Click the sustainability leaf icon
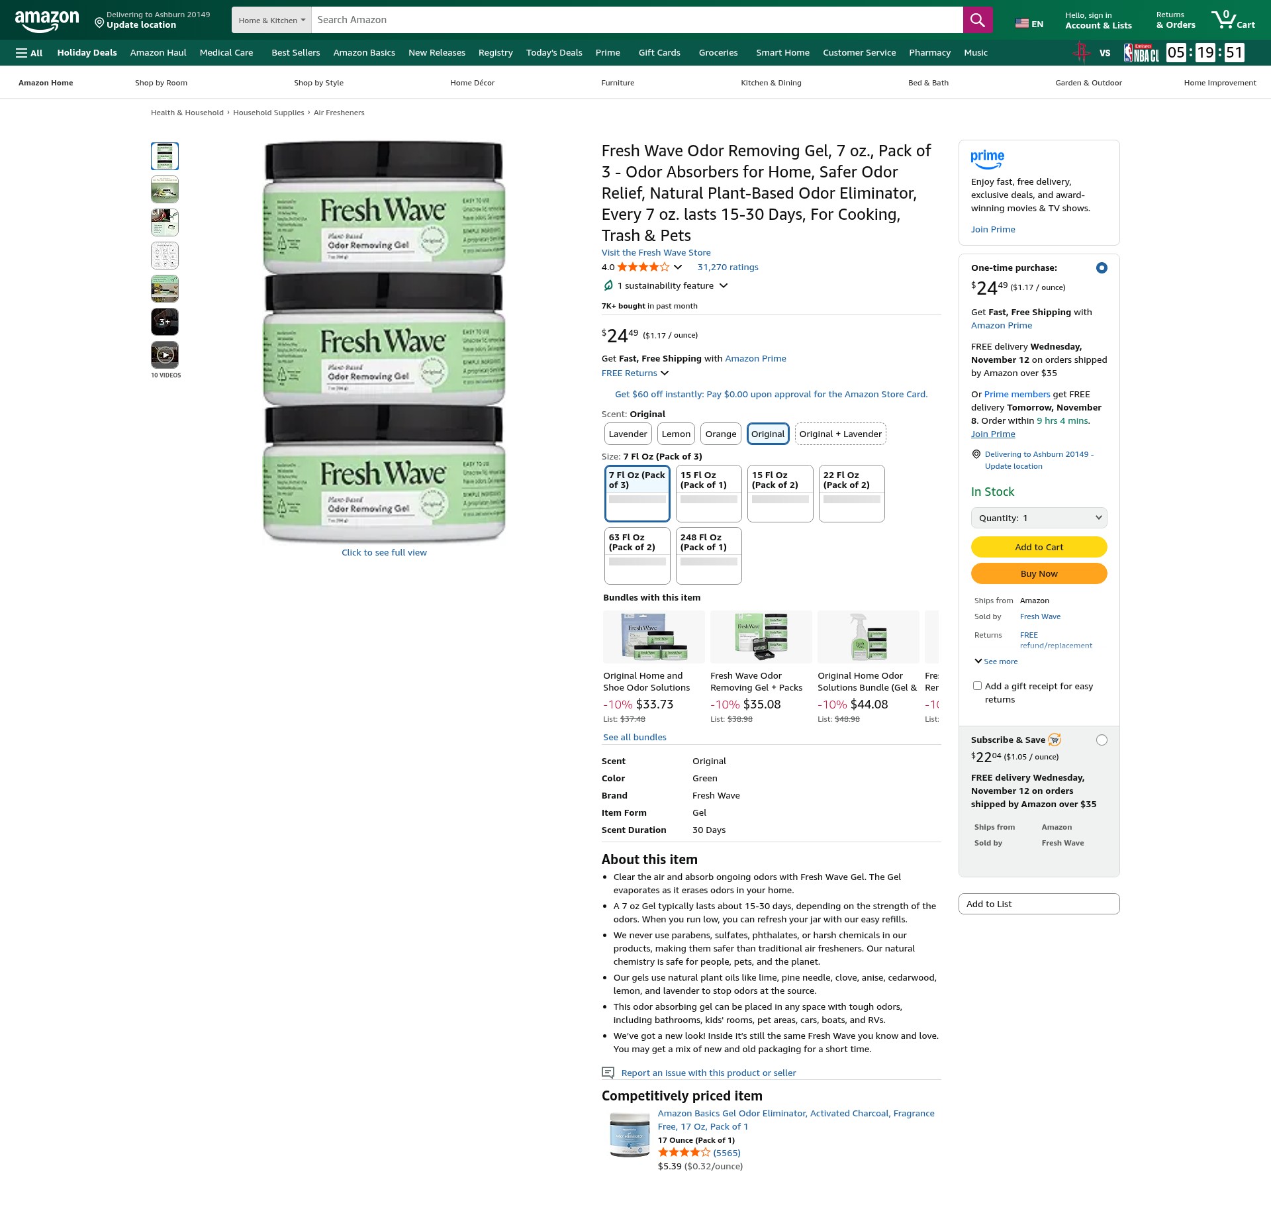 tap(608, 285)
